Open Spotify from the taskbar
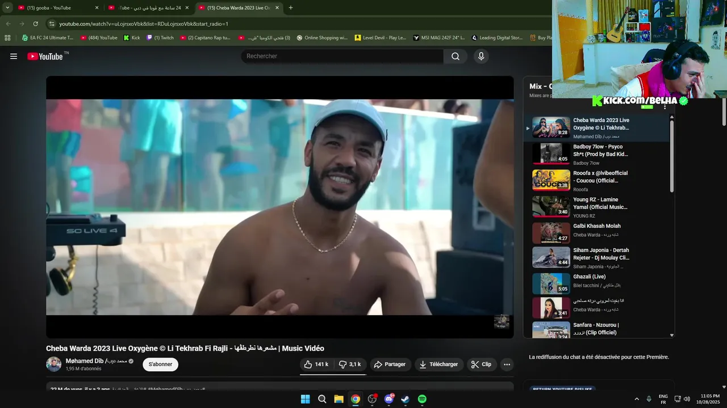Image resolution: width=727 pixels, height=408 pixels. point(422,399)
